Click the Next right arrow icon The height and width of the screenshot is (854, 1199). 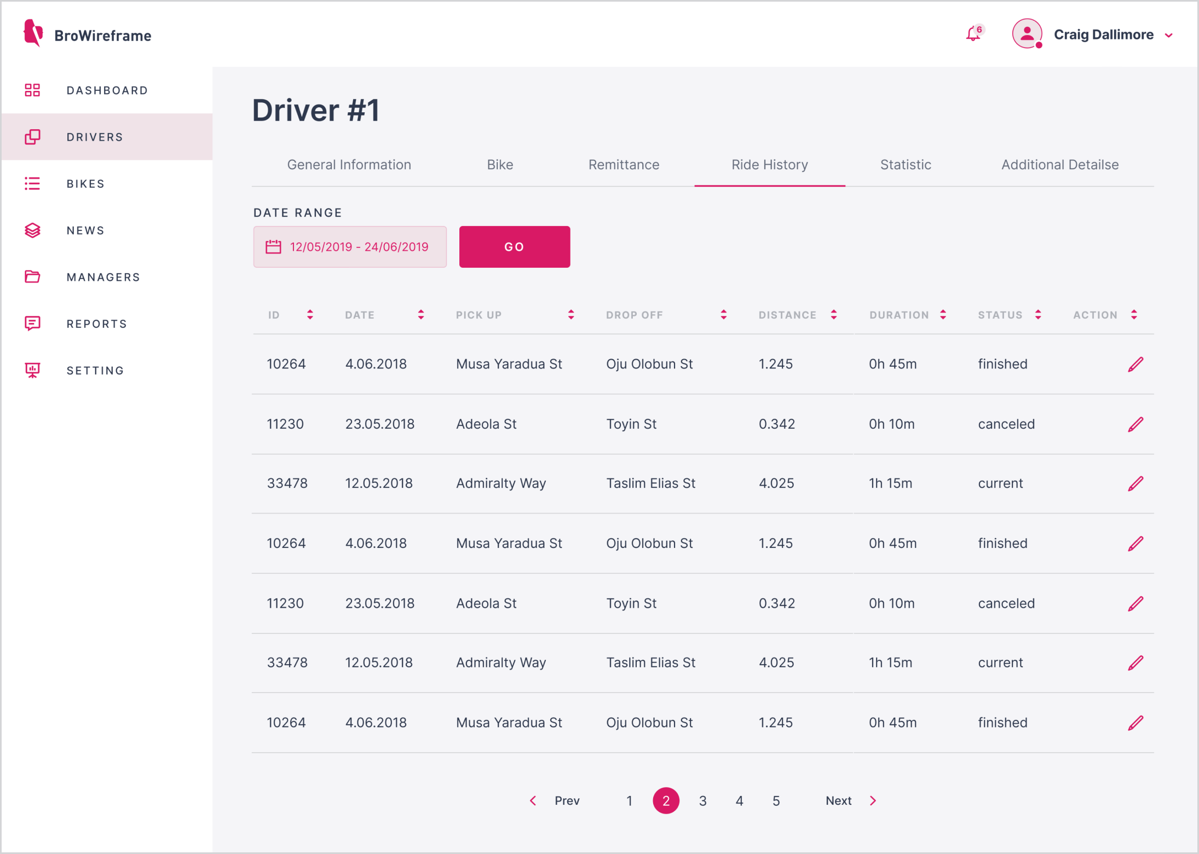(873, 801)
